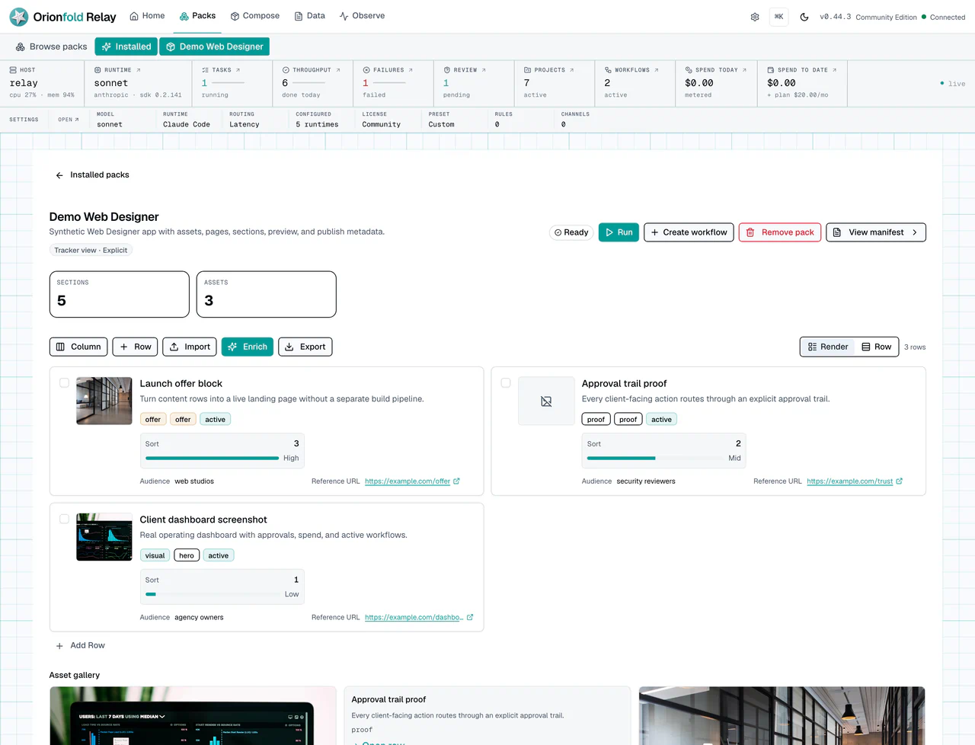Click the external-link icon beside example.com/offer
The image size is (975, 745).
point(457,481)
